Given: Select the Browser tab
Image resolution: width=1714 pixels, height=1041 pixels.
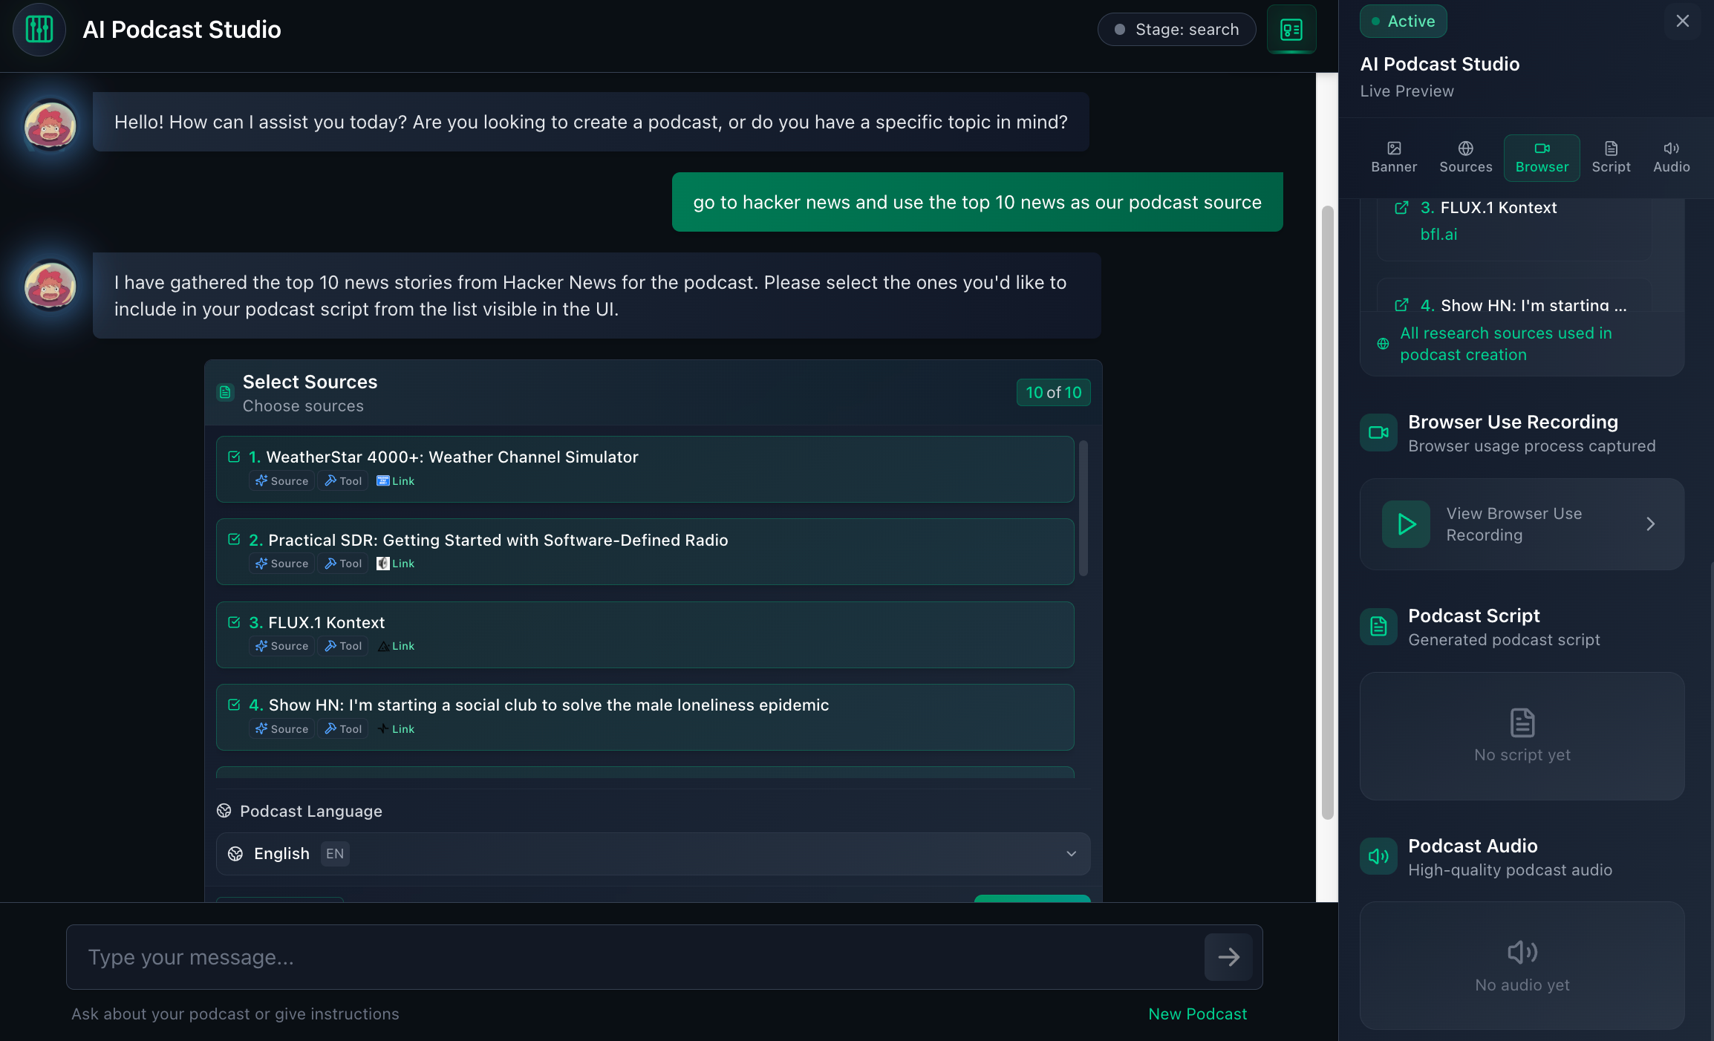Looking at the screenshot, I should click(x=1542, y=157).
